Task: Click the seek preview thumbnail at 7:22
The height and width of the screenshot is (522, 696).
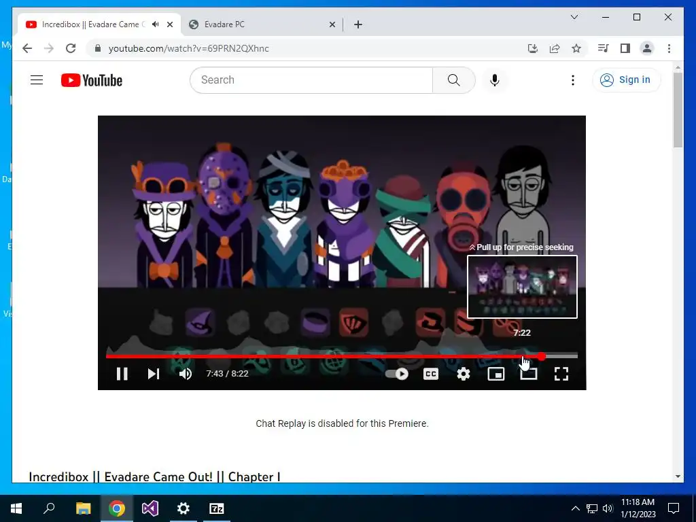Action: click(x=522, y=287)
